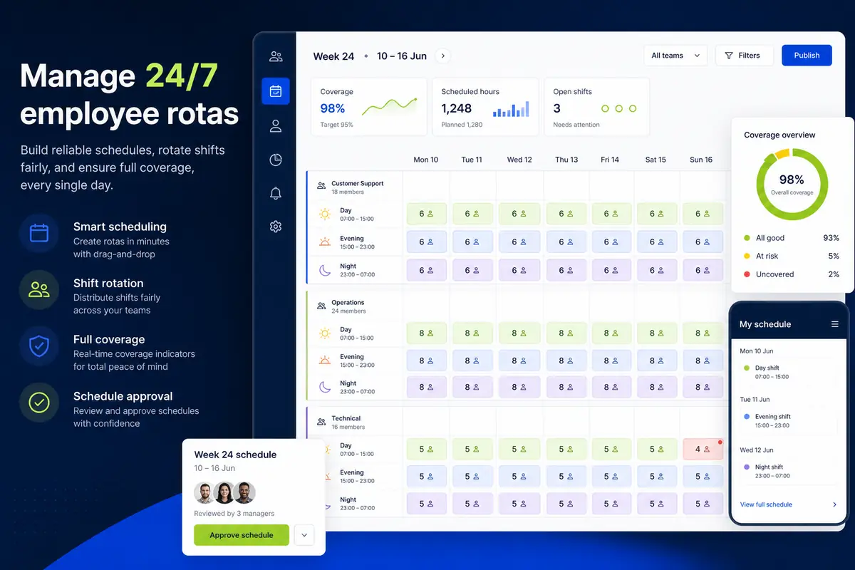Click Reviewed by 3 managers text
The height and width of the screenshot is (570, 855).
[234, 514]
